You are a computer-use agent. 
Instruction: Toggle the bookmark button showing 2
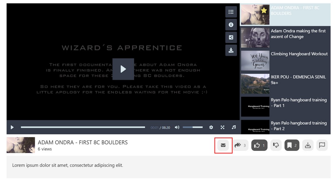[292, 145]
